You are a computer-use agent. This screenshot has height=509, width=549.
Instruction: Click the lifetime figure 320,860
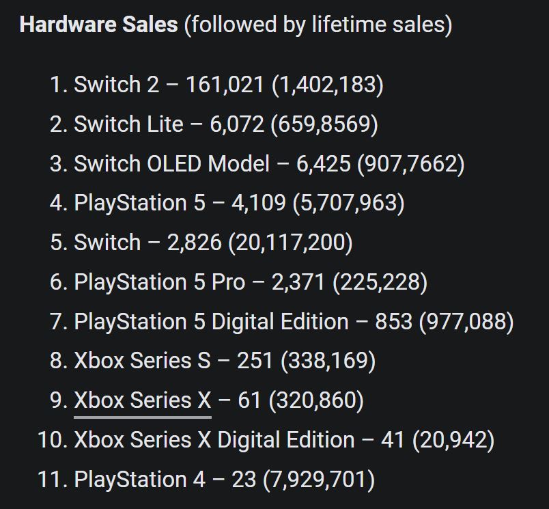coord(317,400)
